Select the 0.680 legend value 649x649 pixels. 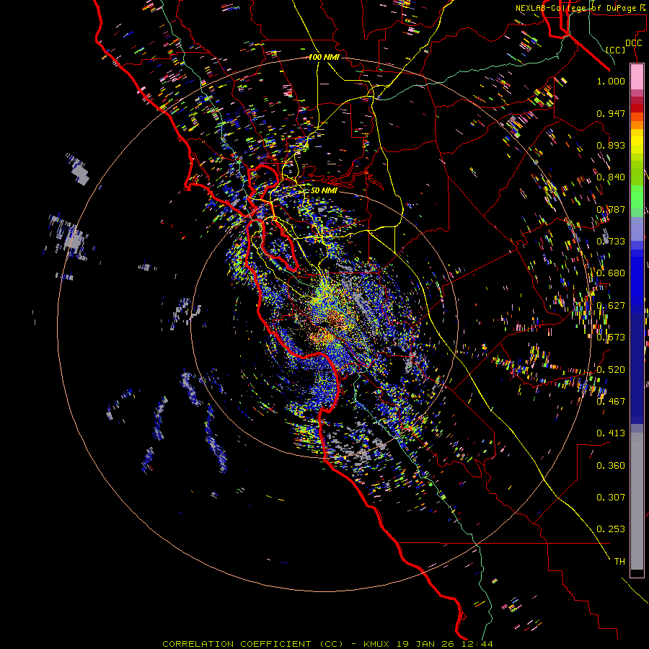pyautogui.click(x=611, y=273)
